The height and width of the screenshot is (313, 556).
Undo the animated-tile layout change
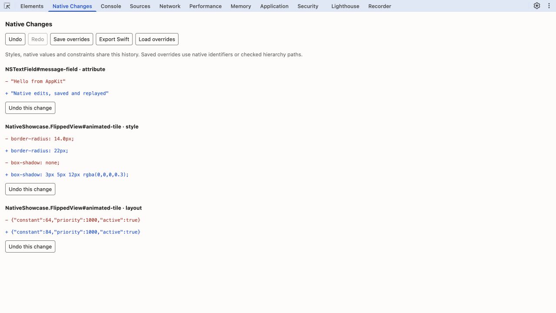tap(30, 246)
